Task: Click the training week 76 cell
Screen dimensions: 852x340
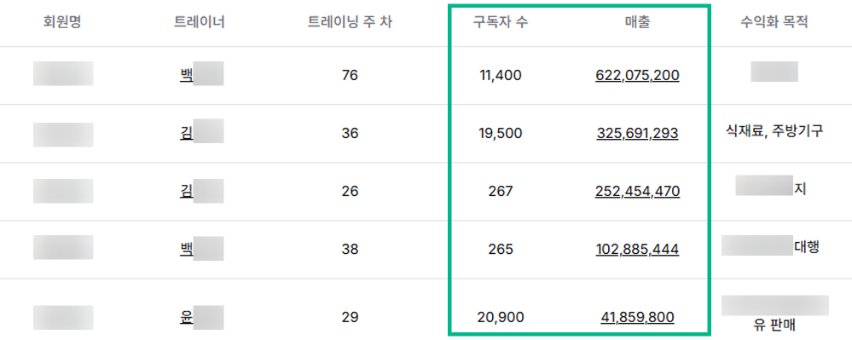Action: point(351,76)
